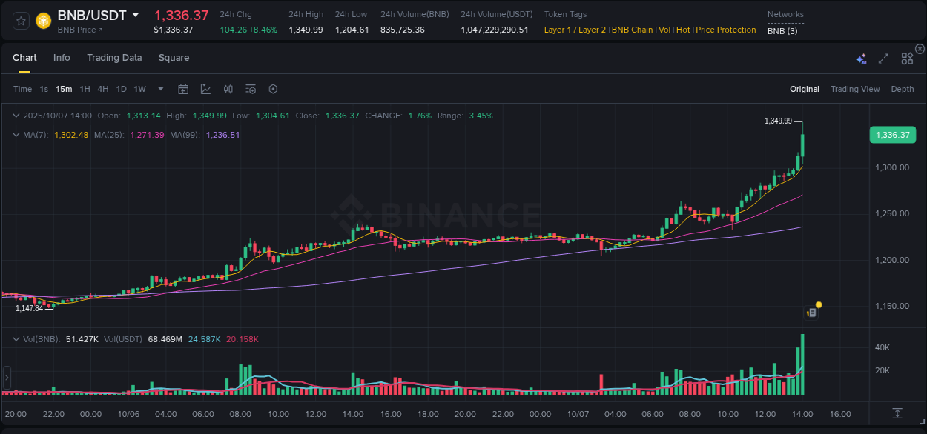This screenshot has width=927, height=434.
Task: Open the Info tab
Action: click(62, 58)
